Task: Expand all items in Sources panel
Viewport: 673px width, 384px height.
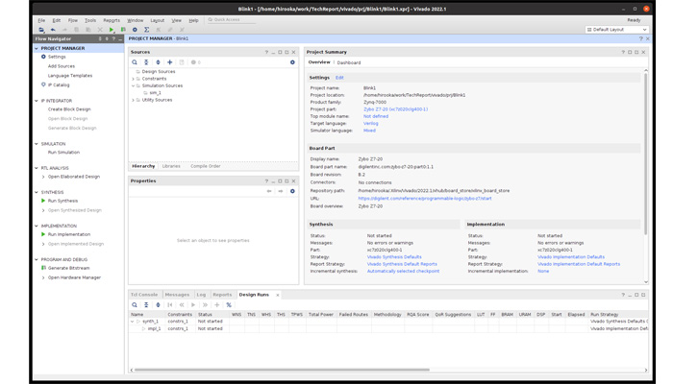Action: pyautogui.click(x=158, y=62)
